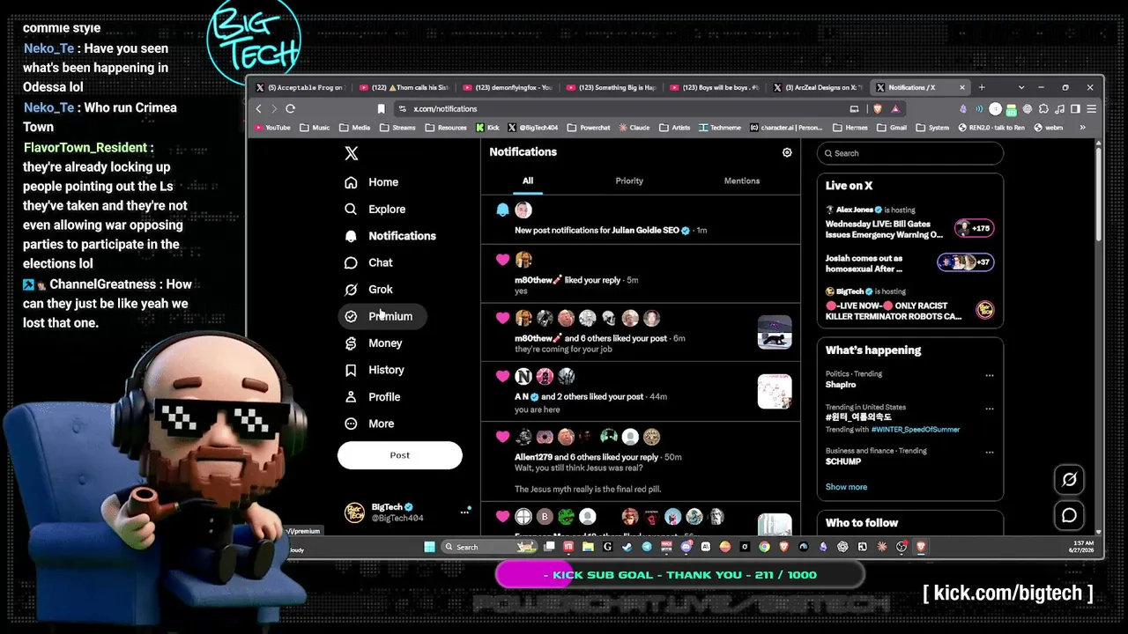Open the Music bookmarks folder
Screen dimensions: 1128x634
315,128
